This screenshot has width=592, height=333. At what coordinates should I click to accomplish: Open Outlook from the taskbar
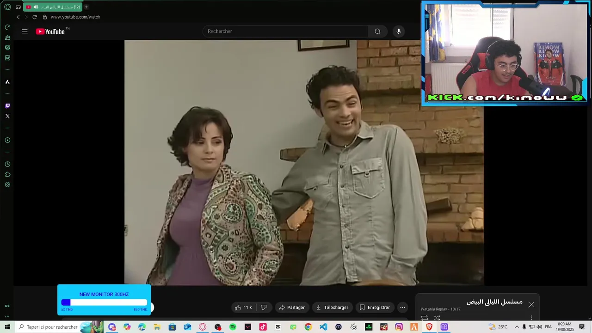187,327
